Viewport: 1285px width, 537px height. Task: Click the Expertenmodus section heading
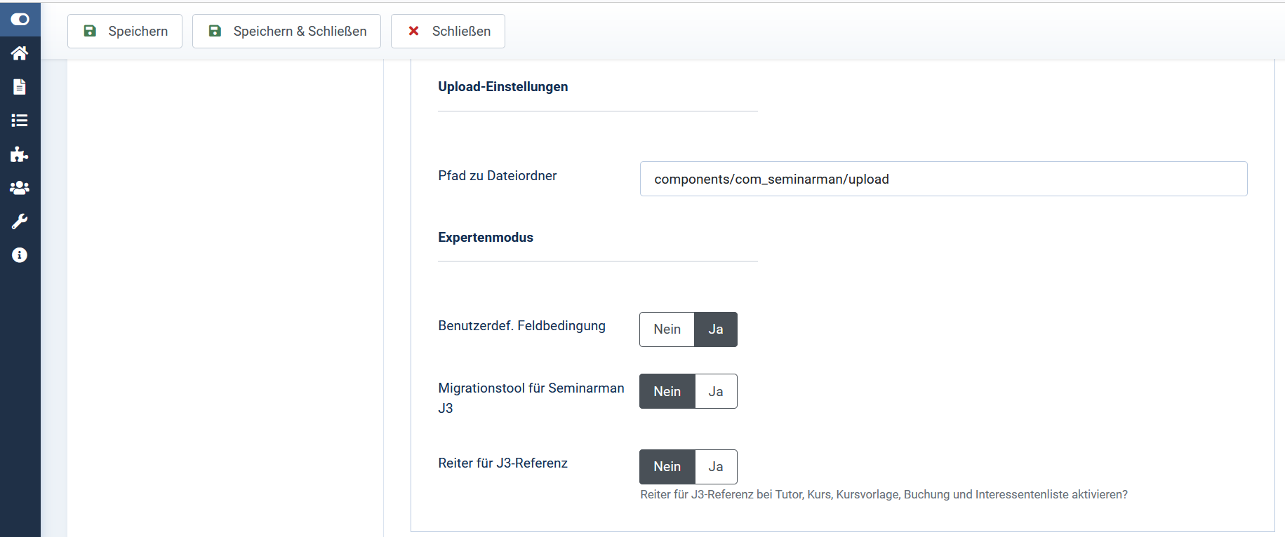pyautogui.click(x=486, y=237)
